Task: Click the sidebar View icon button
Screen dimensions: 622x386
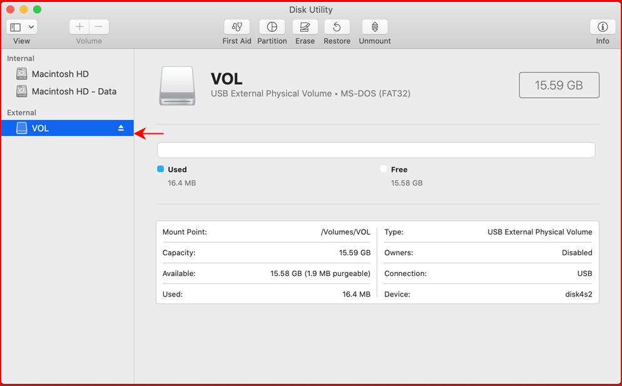Action: click(16, 27)
